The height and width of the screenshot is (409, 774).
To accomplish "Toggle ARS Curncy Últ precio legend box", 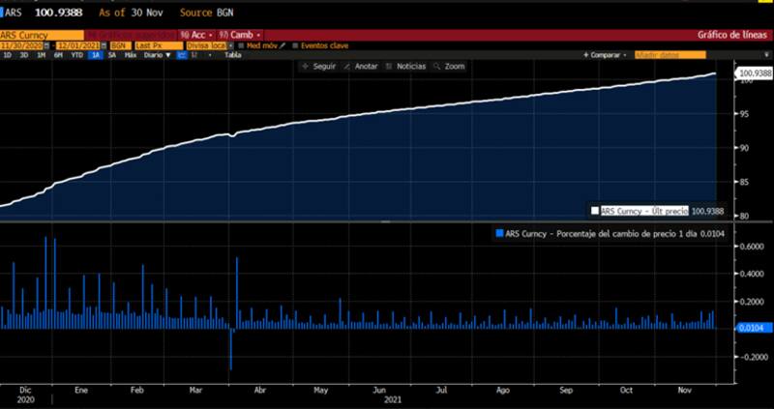I will (594, 210).
